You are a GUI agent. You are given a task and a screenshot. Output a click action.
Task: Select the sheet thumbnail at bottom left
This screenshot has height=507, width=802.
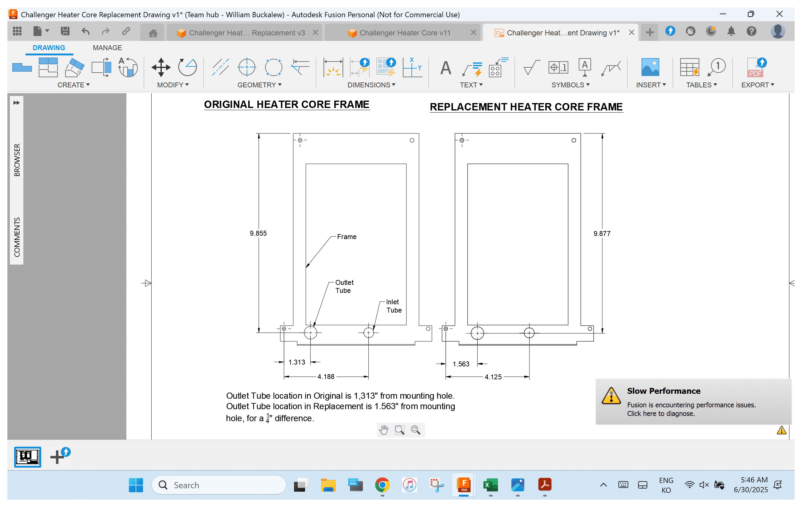coord(28,457)
